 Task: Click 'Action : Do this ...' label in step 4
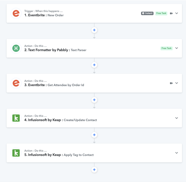pyautogui.click(x=35, y=116)
